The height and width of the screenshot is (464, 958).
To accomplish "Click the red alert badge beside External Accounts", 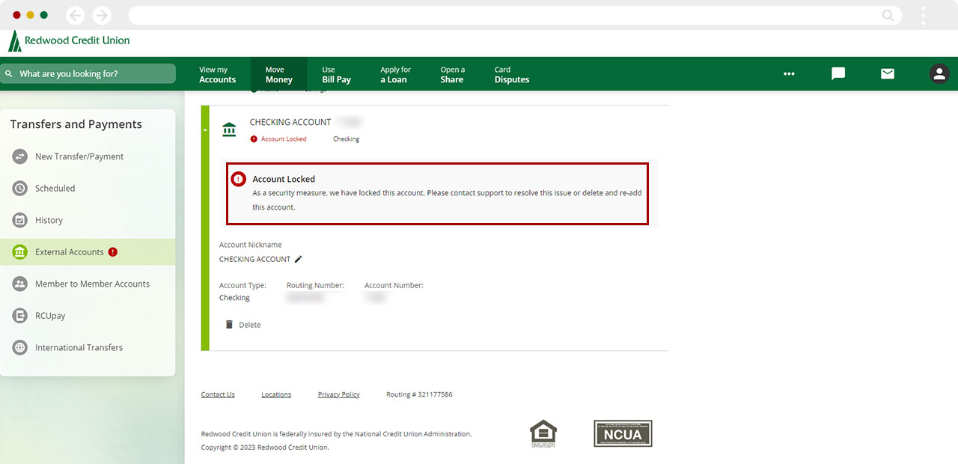I will click(113, 252).
